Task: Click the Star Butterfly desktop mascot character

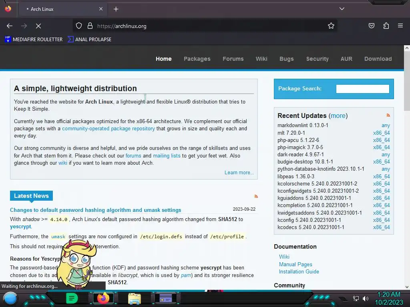Action: 76,264
